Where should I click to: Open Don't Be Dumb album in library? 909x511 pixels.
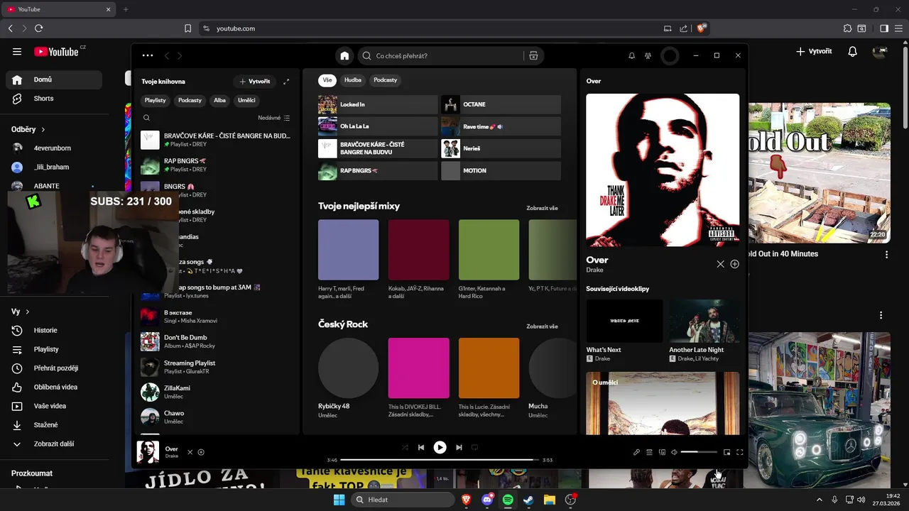pyautogui.click(x=216, y=341)
